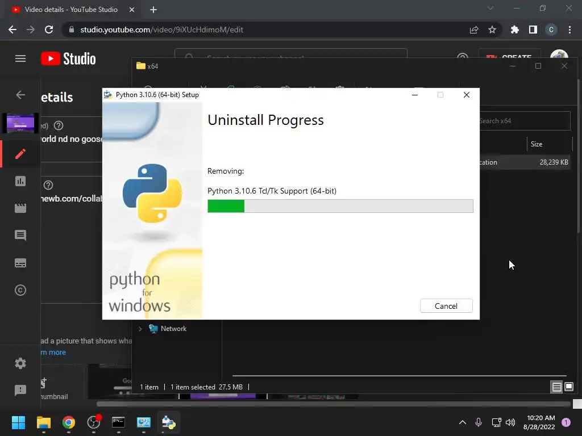
Task: Toggle Chrome side panel icon
Action: click(533, 30)
